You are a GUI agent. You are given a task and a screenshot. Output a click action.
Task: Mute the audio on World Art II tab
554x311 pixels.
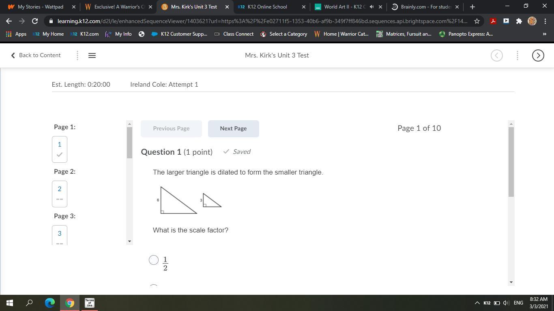pos(371,7)
